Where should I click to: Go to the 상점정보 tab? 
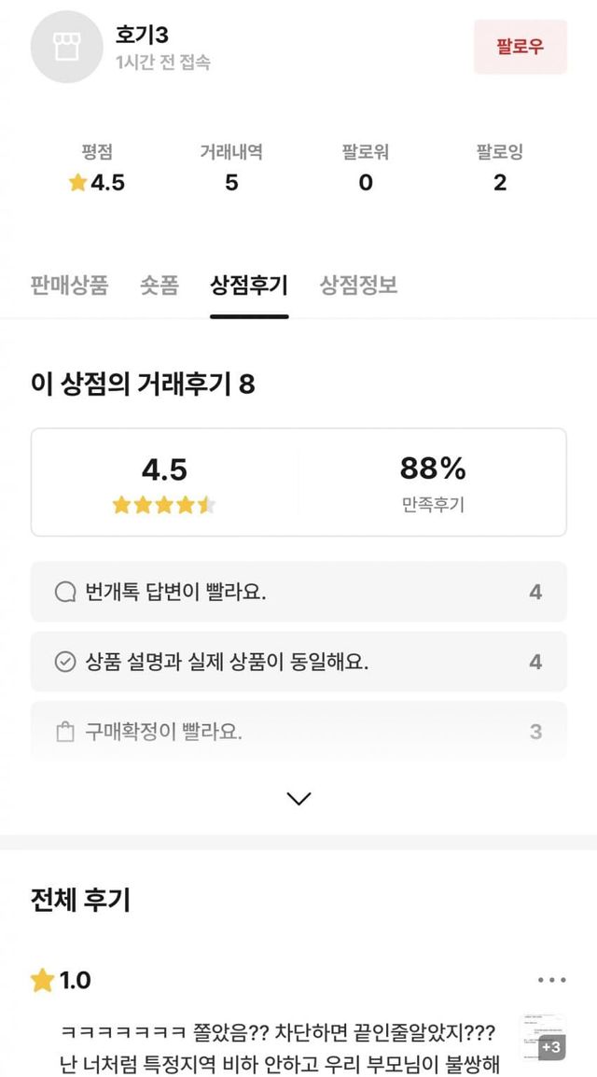(358, 285)
